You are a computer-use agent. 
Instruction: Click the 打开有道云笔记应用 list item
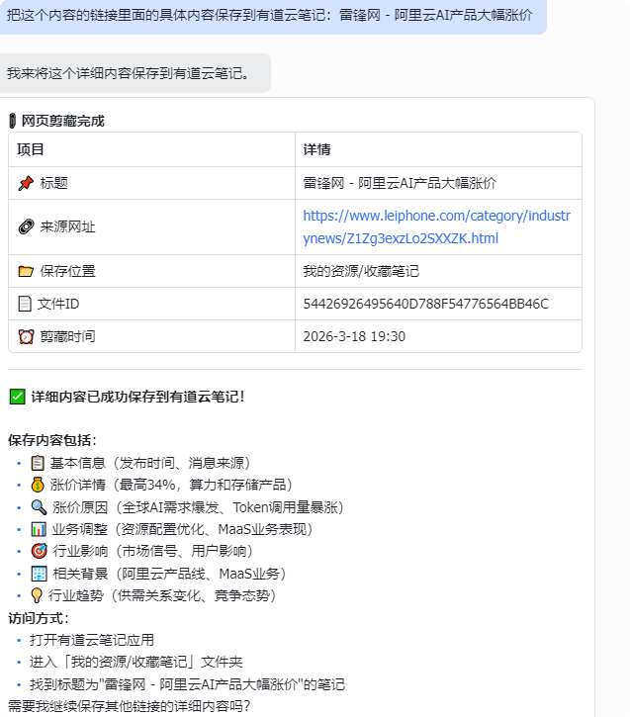(x=92, y=640)
